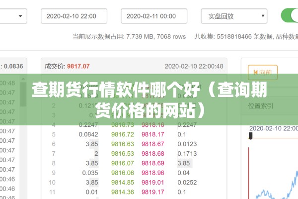Click bid amount 3.85 in row 6
This screenshot has width=298, height=199.
click(92, 144)
